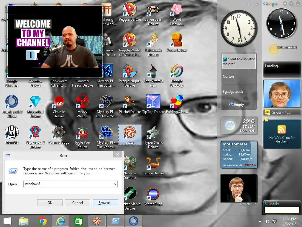This screenshot has width=302, height=227.
Task: Select 8gadgetpack entry in gadget
Action: [239, 92]
